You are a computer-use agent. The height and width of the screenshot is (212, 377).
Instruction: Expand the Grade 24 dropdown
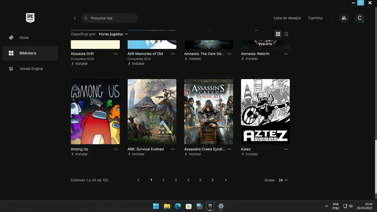point(283,180)
